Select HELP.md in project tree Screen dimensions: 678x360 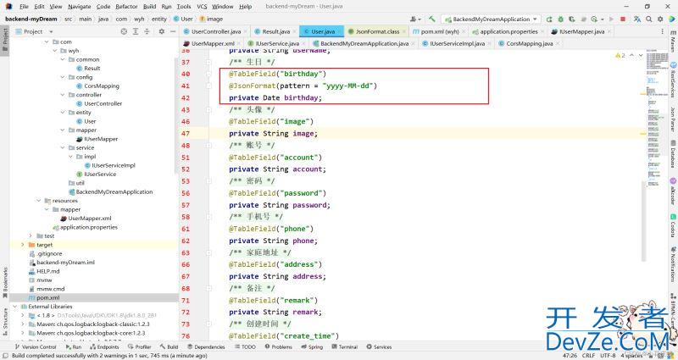pyautogui.click(x=48, y=271)
